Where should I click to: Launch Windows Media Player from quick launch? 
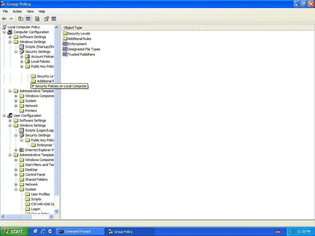[x=50, y=231]
